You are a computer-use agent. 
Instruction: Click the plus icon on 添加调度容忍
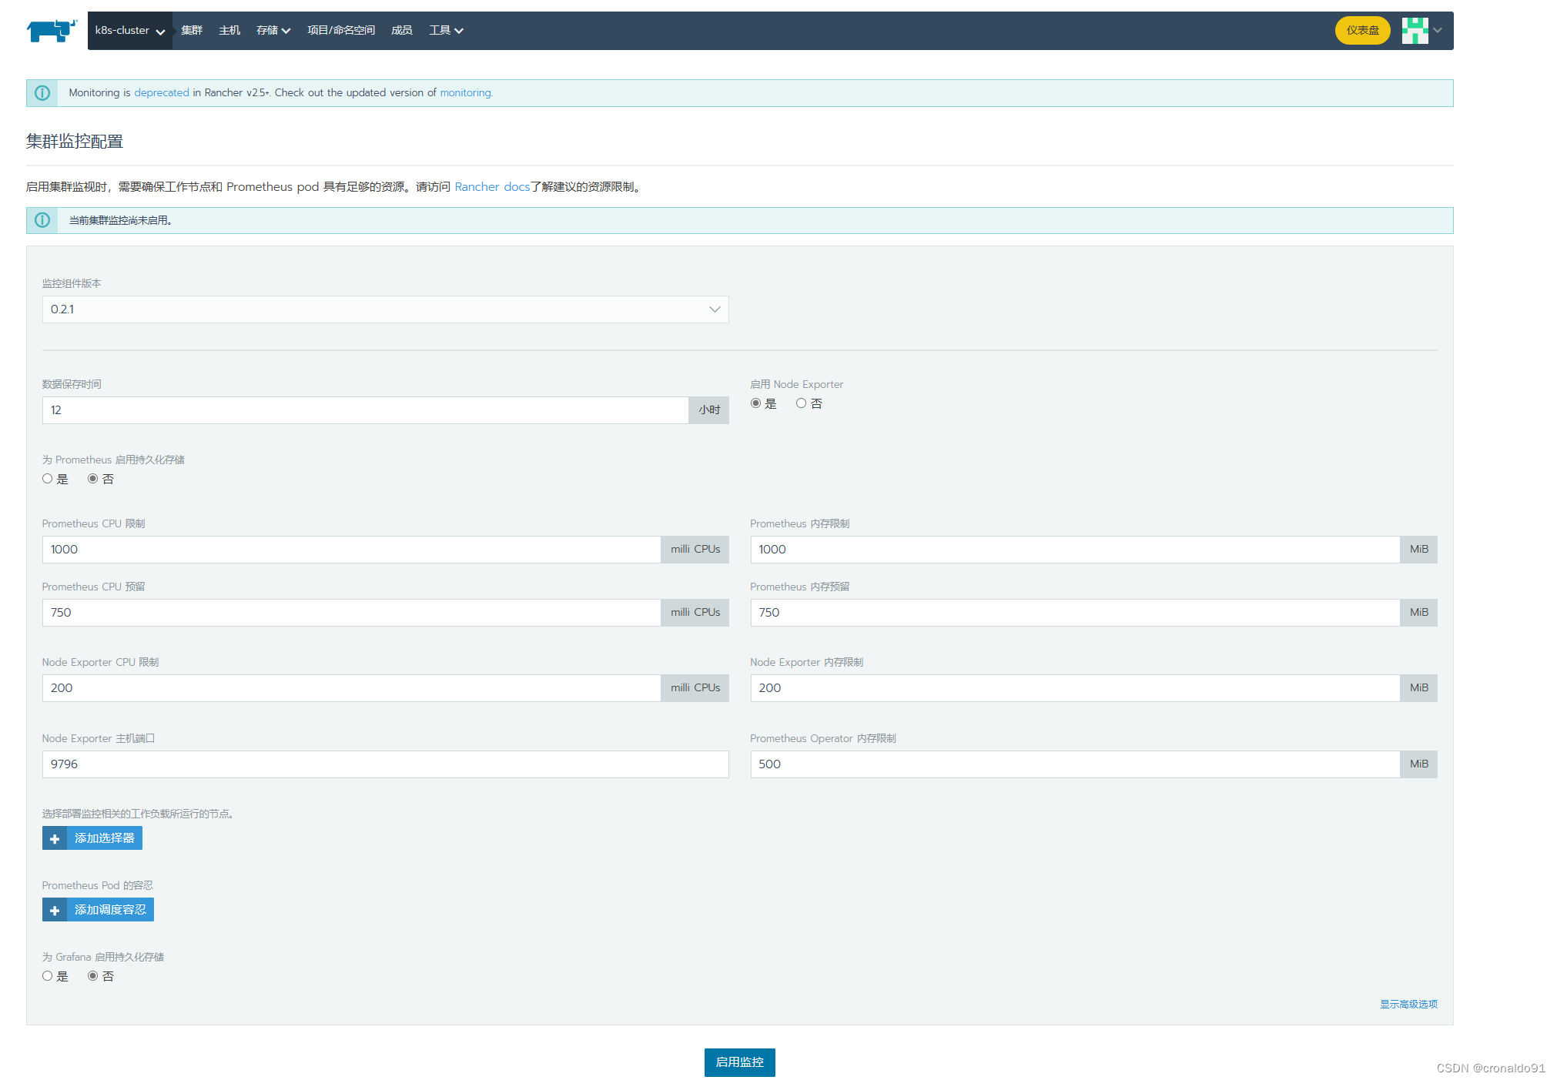point(55,910)
